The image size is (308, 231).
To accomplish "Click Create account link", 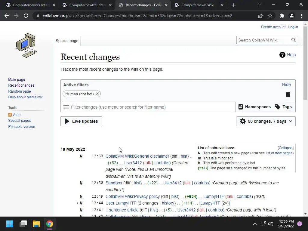I will tap(273, 27).
